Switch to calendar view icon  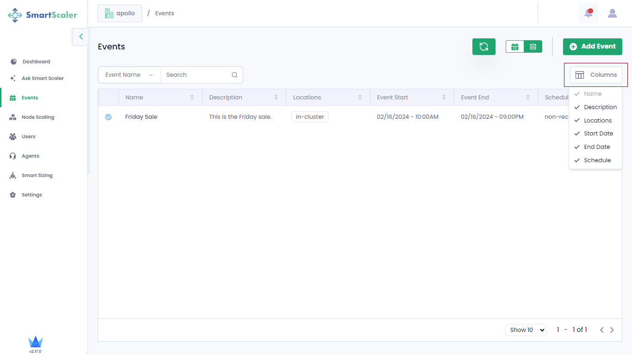point(515,47)
